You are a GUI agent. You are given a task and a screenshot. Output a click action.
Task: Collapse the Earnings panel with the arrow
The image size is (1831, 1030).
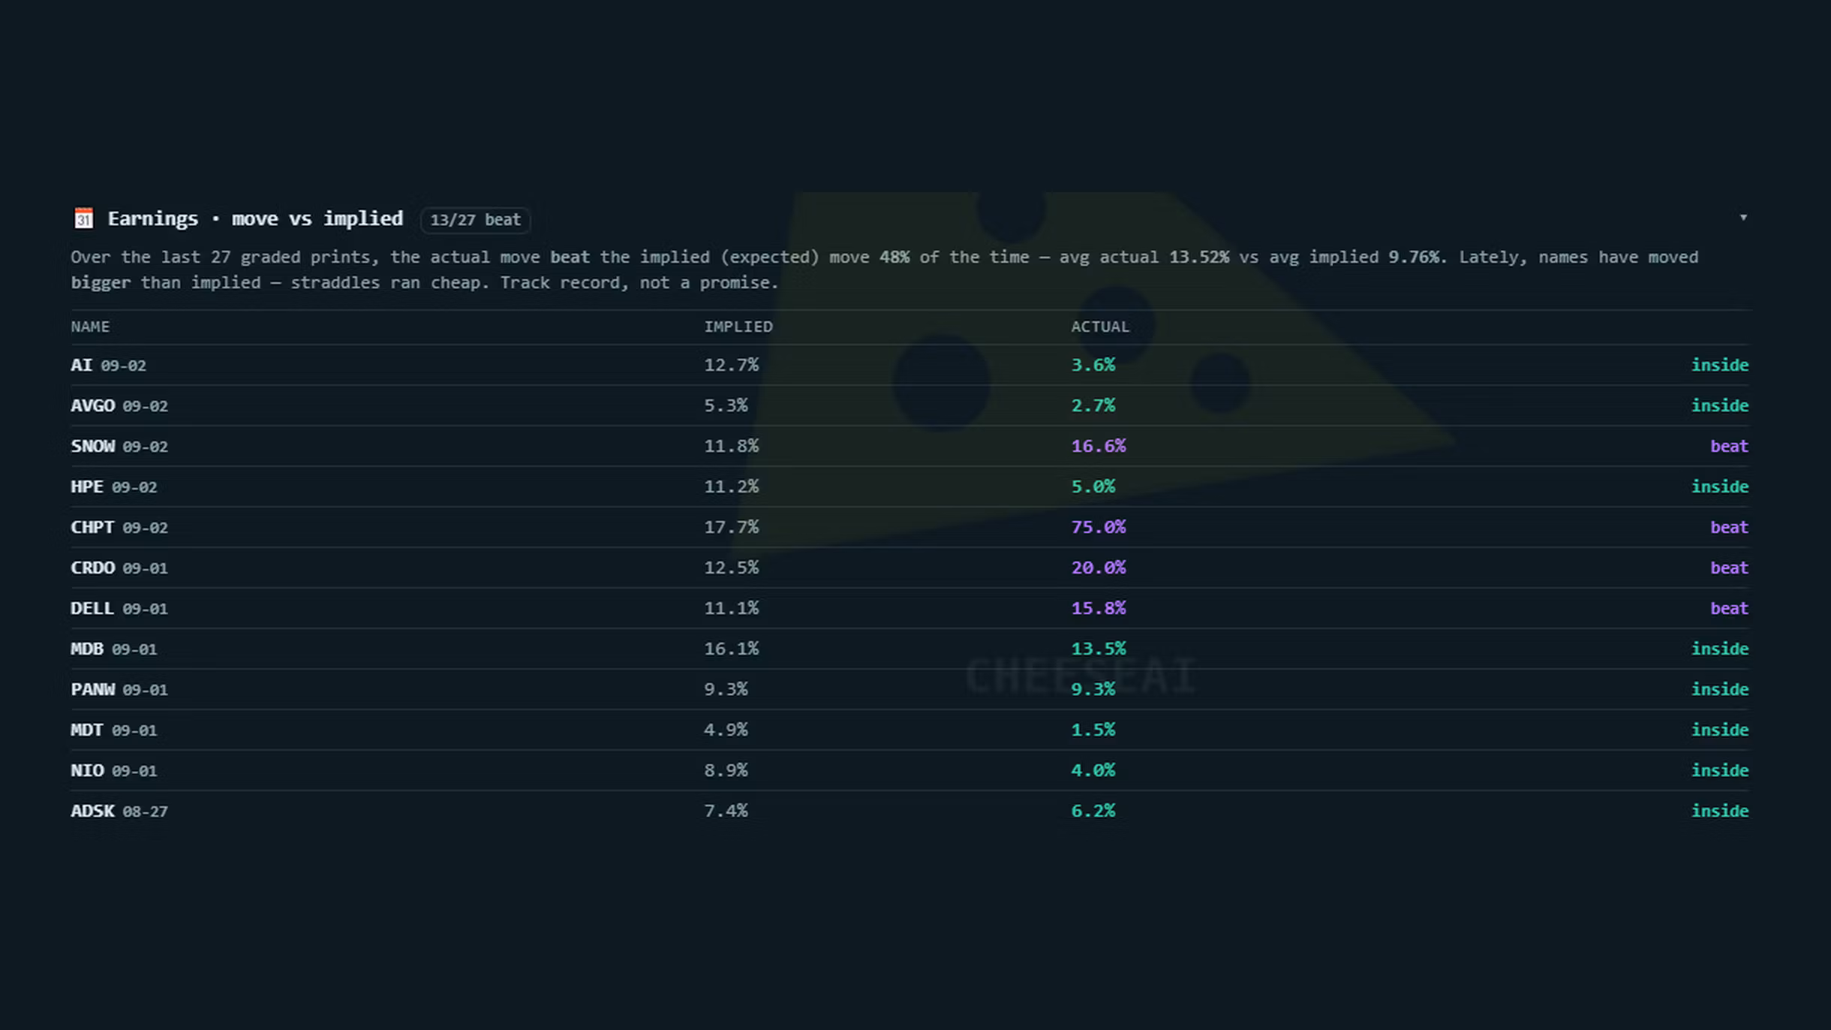click(x=1743, y=218)
